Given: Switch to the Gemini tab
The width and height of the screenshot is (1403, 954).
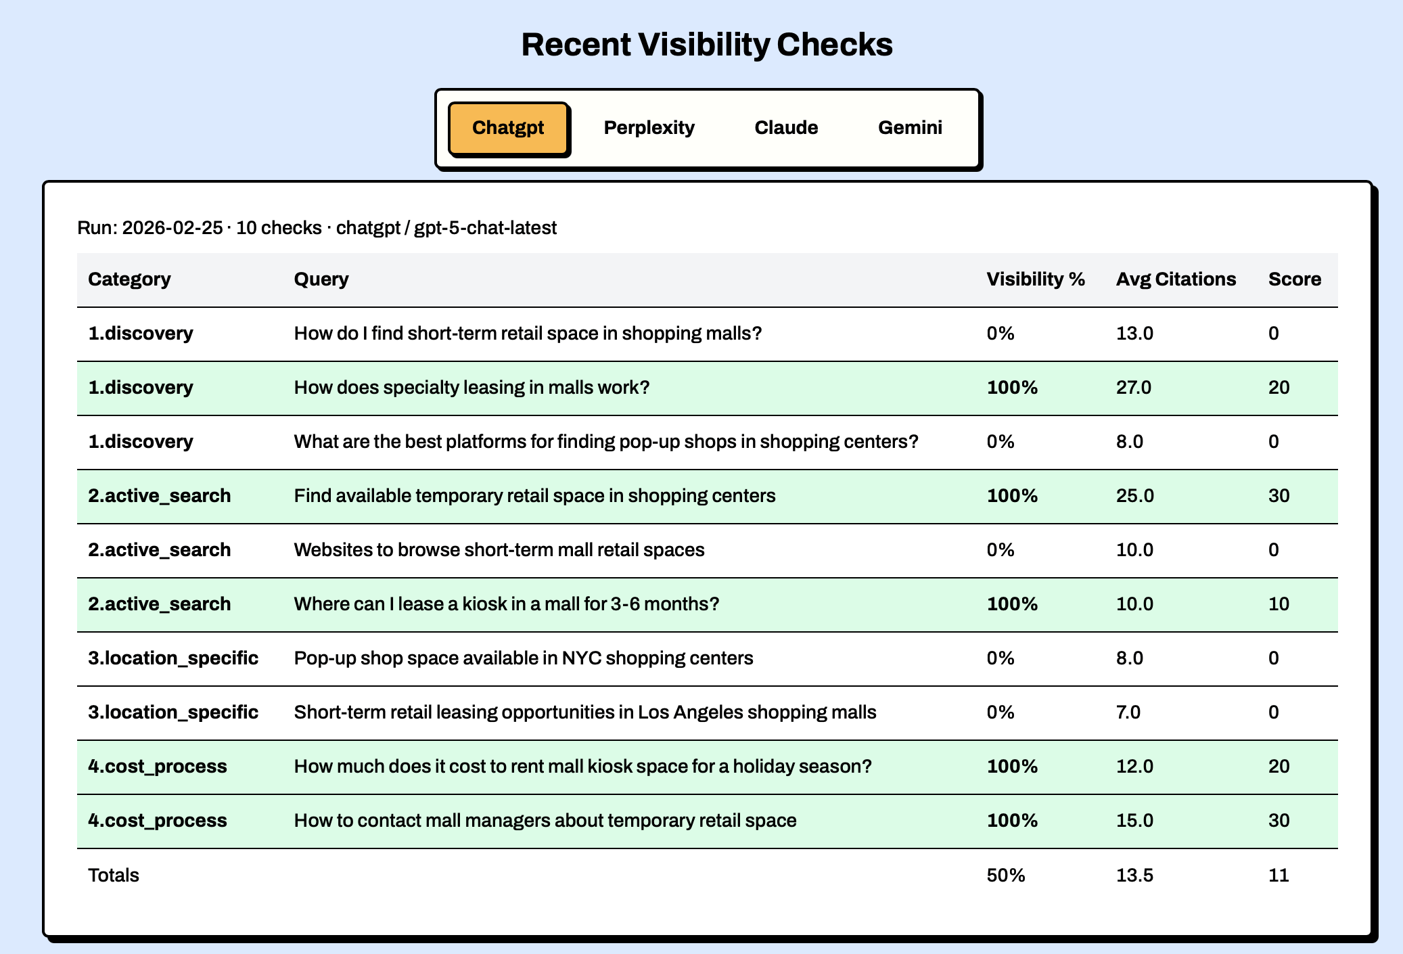Looking at the screenshot, I should (x=910, y=128).
